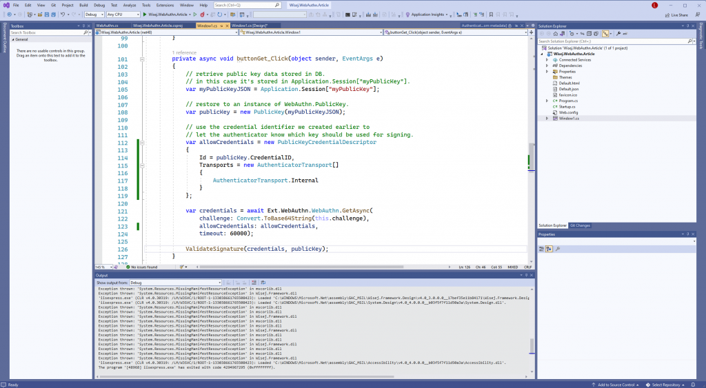Collapse the Wisej.WebAuthn.Article project node
Image resolution: width=706 pixels, height=388 pixels.
tap(542, 54)
